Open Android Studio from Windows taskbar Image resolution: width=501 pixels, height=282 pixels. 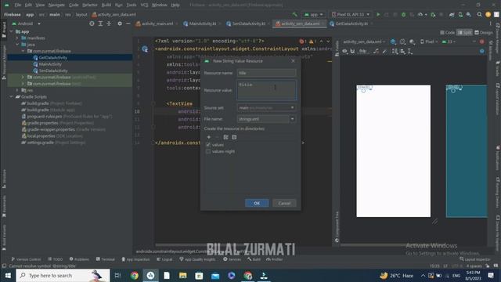pyautogui.click(x=150, y=275)
